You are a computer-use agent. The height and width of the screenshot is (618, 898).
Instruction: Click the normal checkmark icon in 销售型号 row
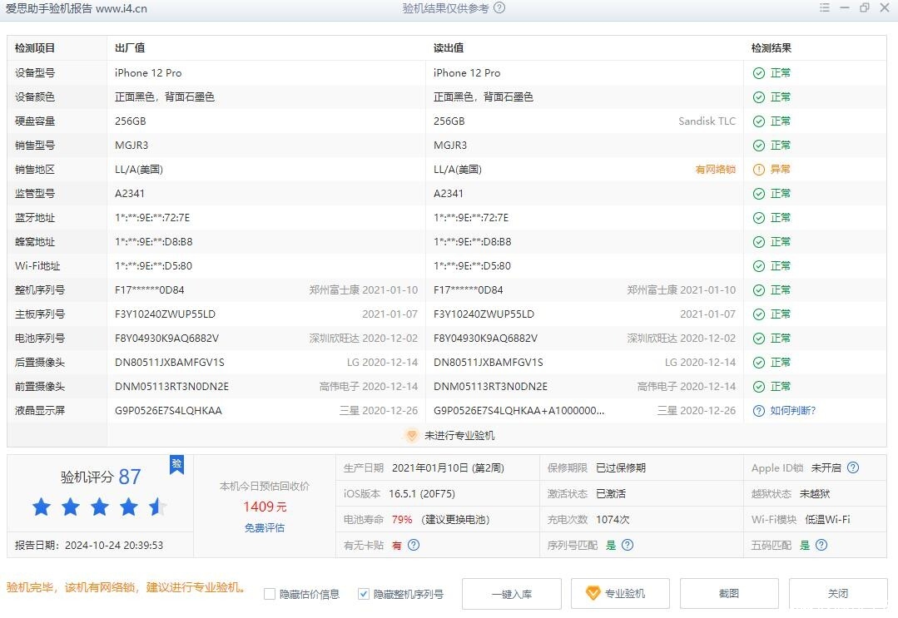[759, 146]
